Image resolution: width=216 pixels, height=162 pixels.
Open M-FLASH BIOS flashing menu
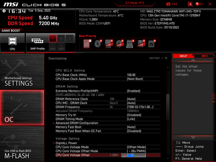pos(22,144)
